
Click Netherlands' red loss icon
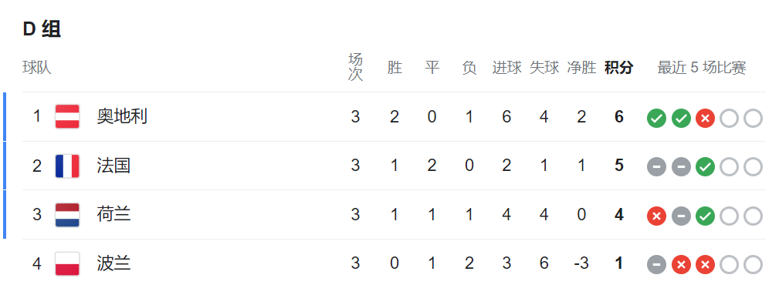tap(656, 216)
